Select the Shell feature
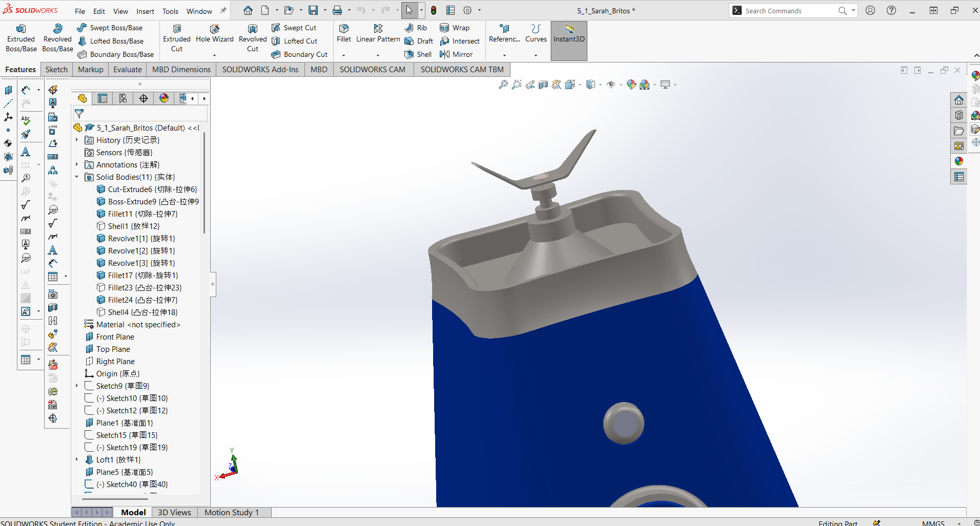 pyautogui.click(x=418, y=54)
